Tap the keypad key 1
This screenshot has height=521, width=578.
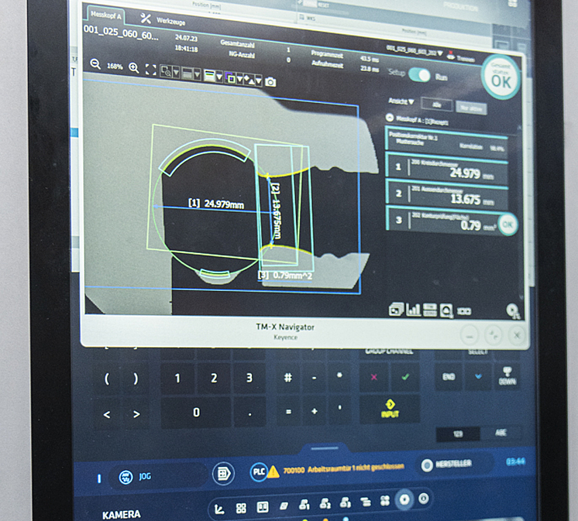click(177, 378)
